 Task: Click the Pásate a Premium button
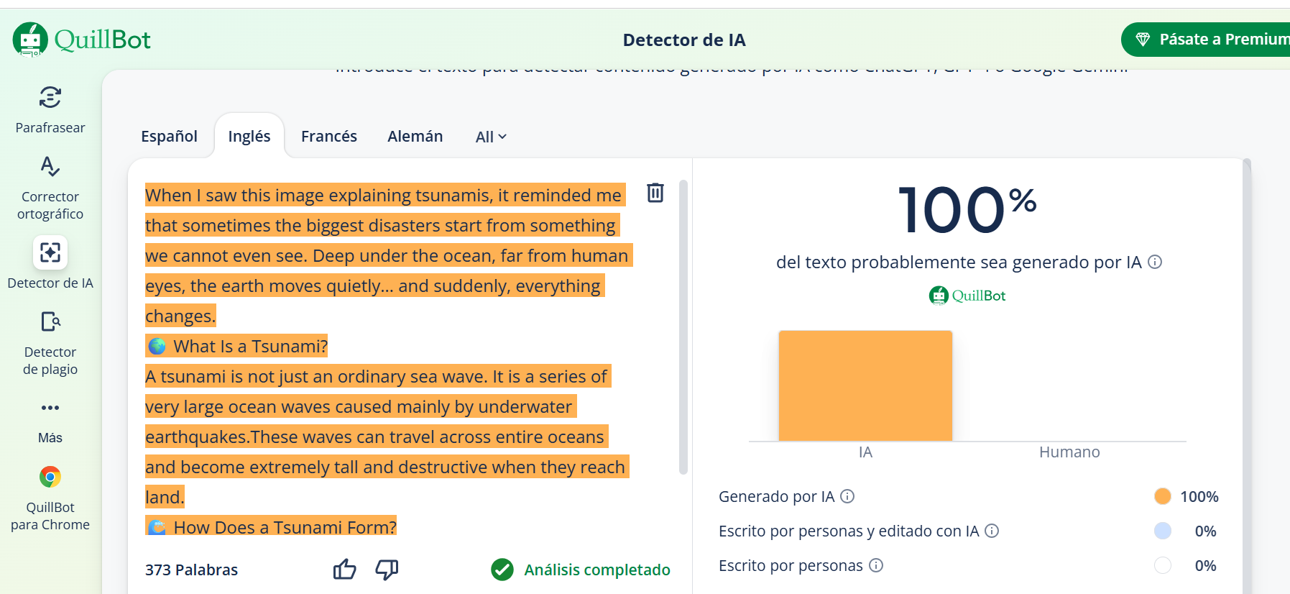click(1207, 40)
